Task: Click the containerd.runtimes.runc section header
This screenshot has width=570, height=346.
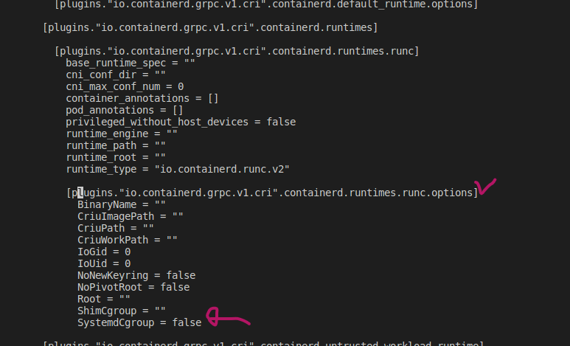Action: coord(237,51)
